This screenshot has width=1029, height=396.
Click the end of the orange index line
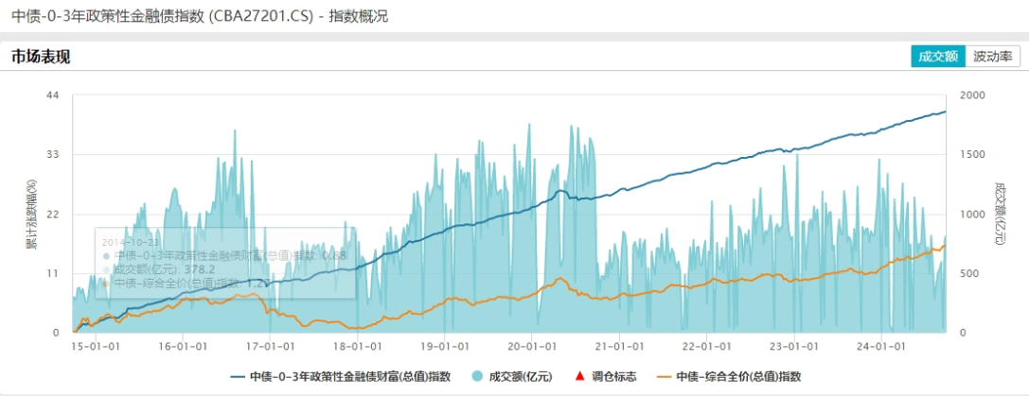(x=945, y=246)
